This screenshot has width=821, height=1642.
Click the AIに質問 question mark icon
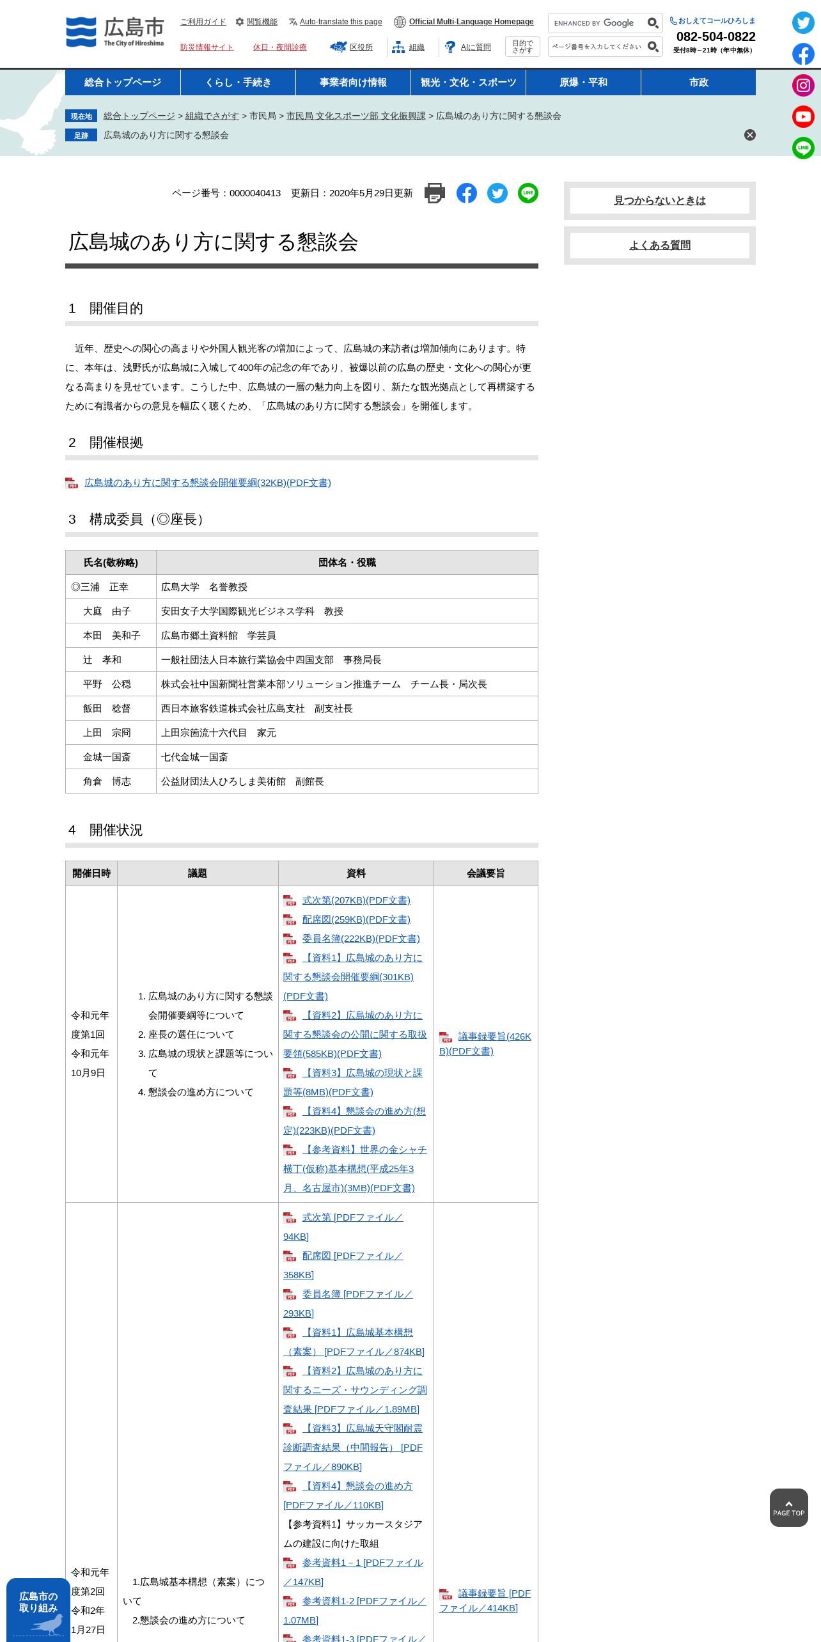450,47
